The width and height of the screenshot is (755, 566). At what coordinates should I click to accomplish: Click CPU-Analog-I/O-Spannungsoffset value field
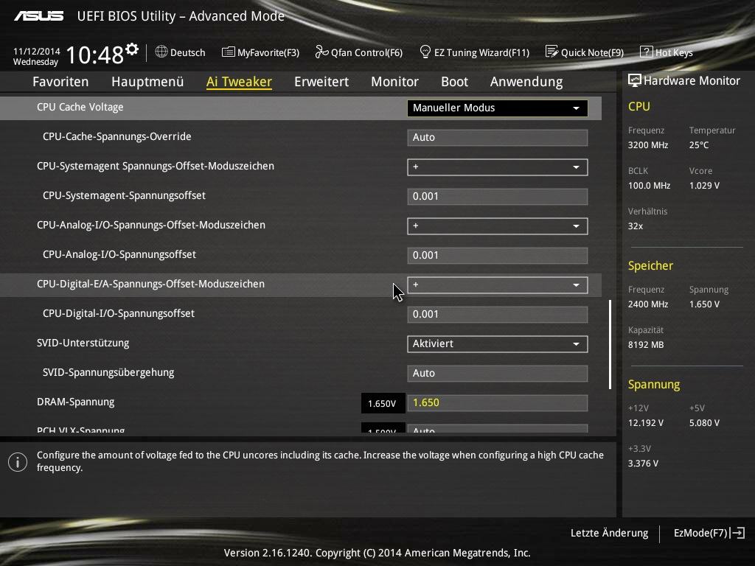pyautogui.click(x=498, y=255)
